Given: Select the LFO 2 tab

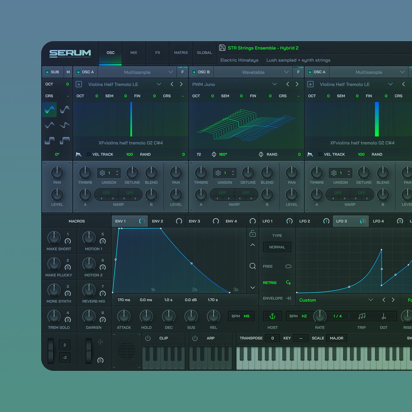Looking at the screenshot, I should coord(314,221).
